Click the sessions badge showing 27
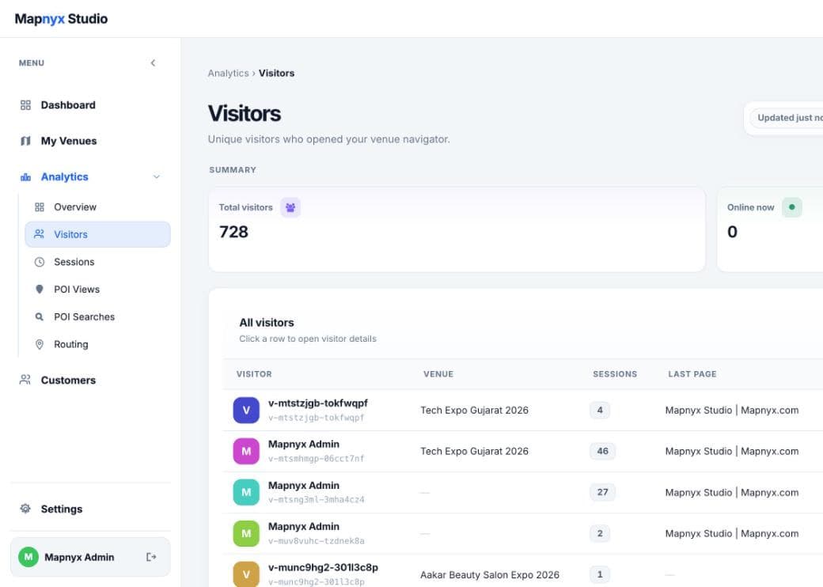This screenshot has width=823, height=587. (x=602, y=492)
